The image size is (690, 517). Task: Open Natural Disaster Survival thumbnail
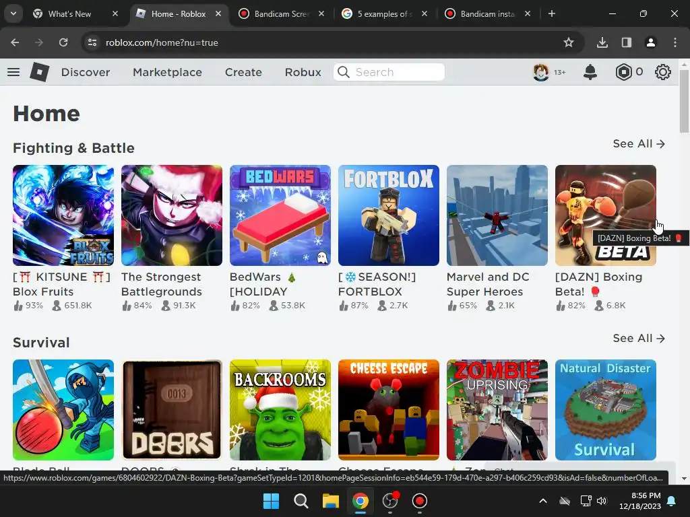(x=606, y=410)
